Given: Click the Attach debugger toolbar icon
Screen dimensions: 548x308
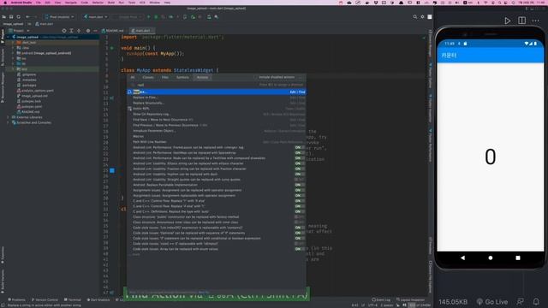Looking at the screenshot, I should pos(193,17).
